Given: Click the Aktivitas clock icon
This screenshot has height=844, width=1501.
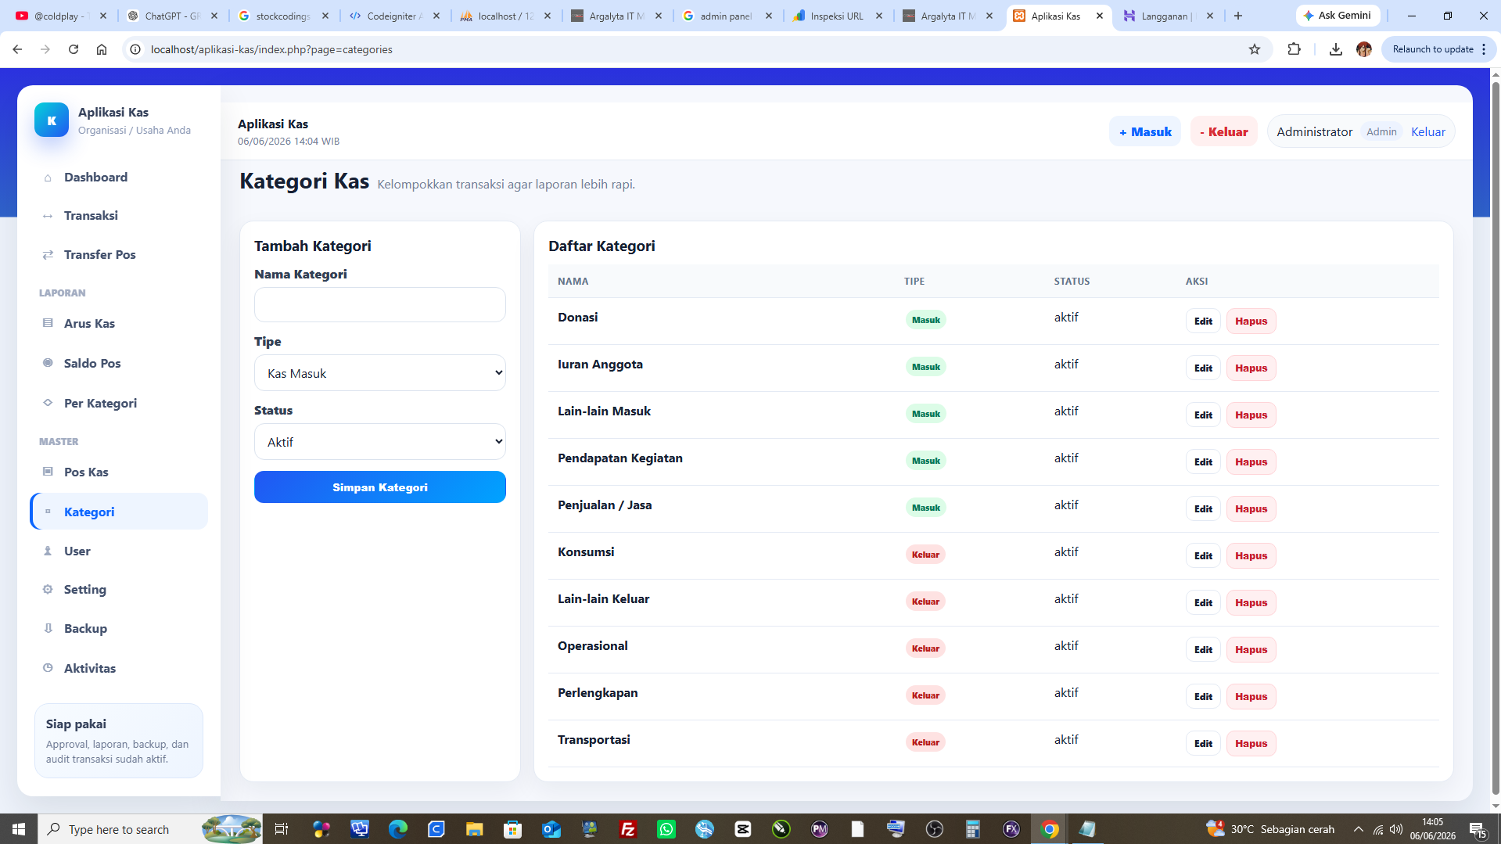Looking at the screenshot, I should [x=48, y=668].
